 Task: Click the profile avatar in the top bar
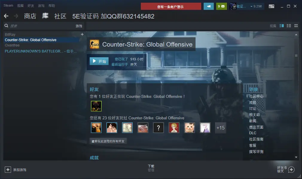[233, 6]
